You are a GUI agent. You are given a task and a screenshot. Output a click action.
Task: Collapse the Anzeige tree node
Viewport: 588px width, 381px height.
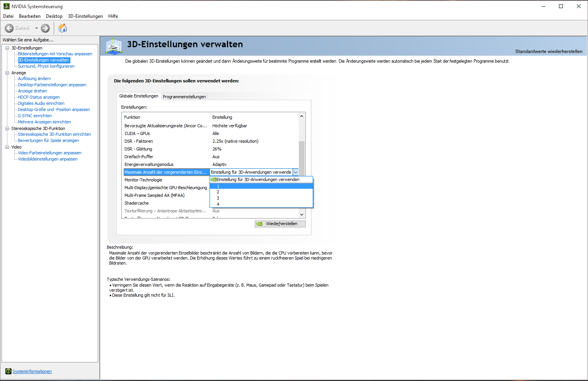tap(7, 73)
